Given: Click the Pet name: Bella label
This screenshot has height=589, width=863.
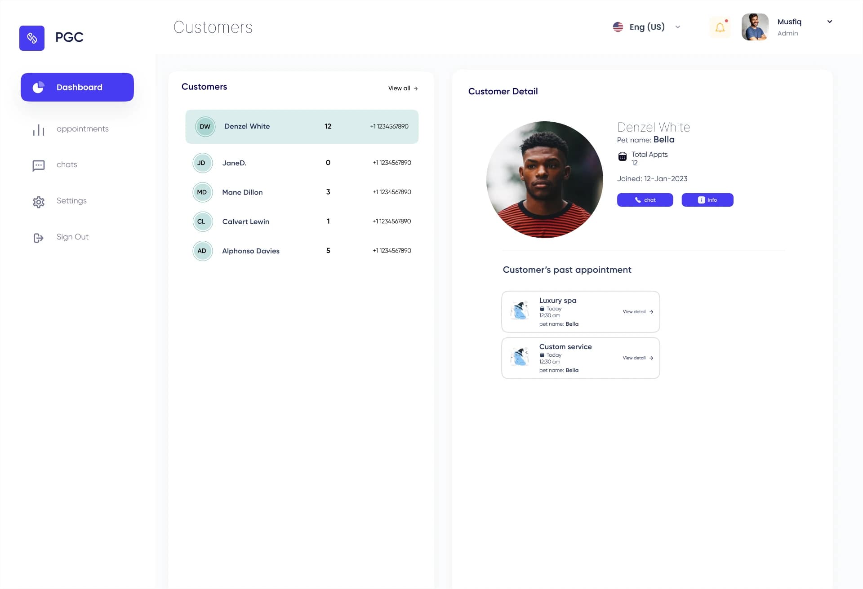Looking at the screenshot, I should click(x=646, y=140).
